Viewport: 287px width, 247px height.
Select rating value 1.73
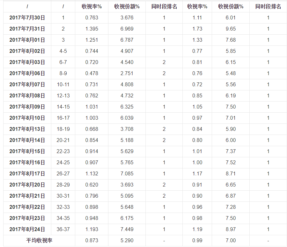(197, 29)
